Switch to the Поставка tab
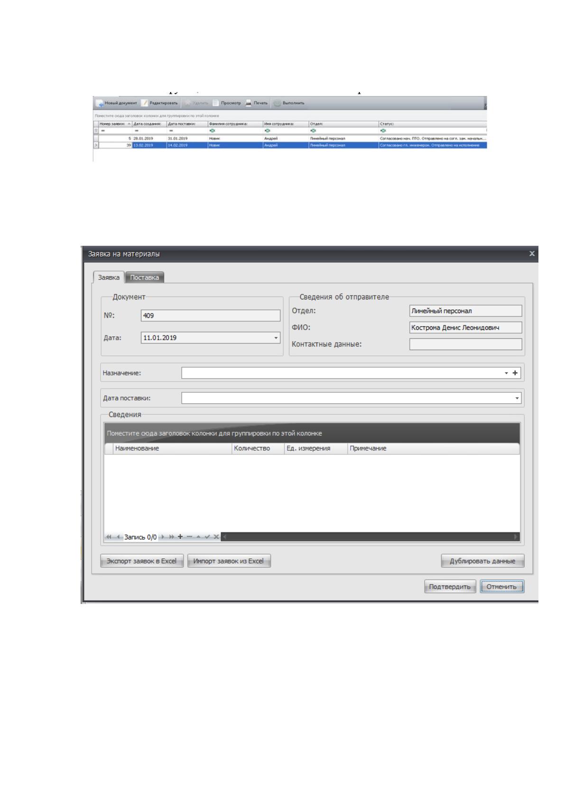The image size is (565, 799). pyautogui.click(x=145, y=277)
